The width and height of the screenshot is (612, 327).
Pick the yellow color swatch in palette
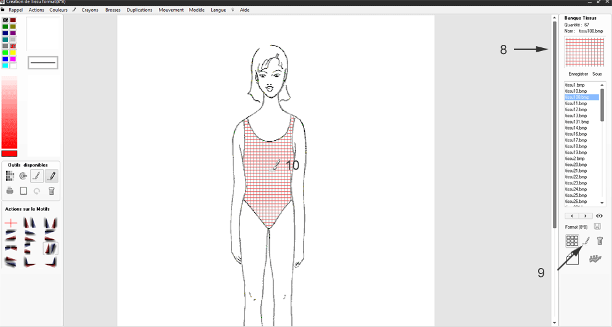(x=13, y=53)
